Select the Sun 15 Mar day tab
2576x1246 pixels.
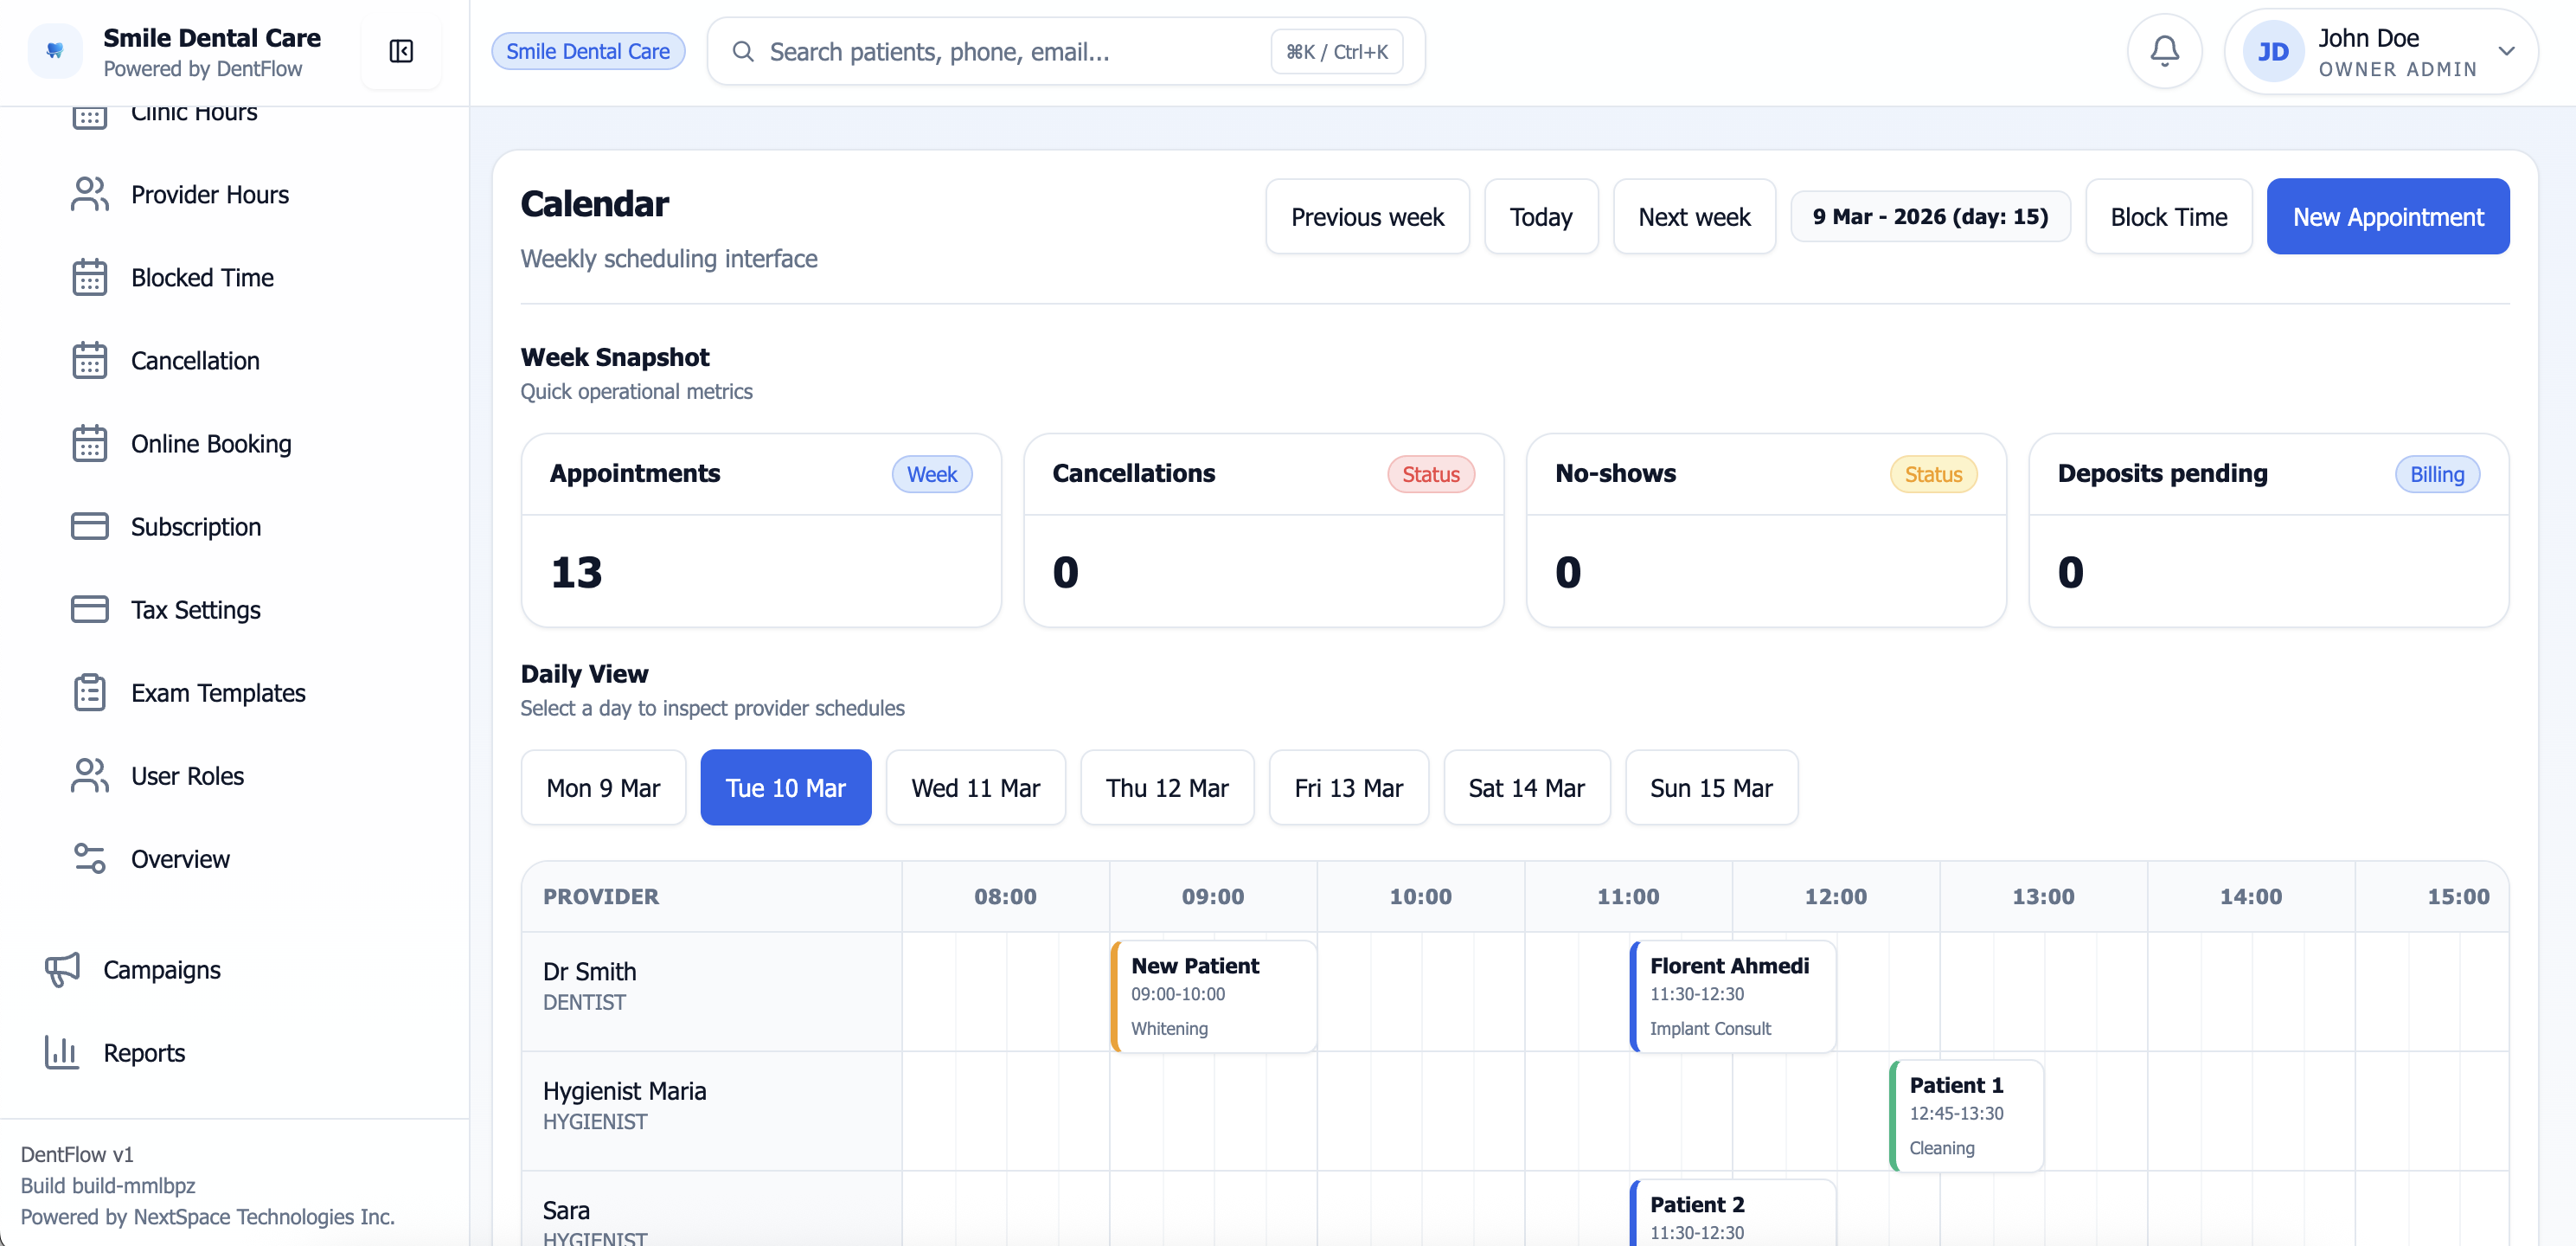[x=1711, y=787]
